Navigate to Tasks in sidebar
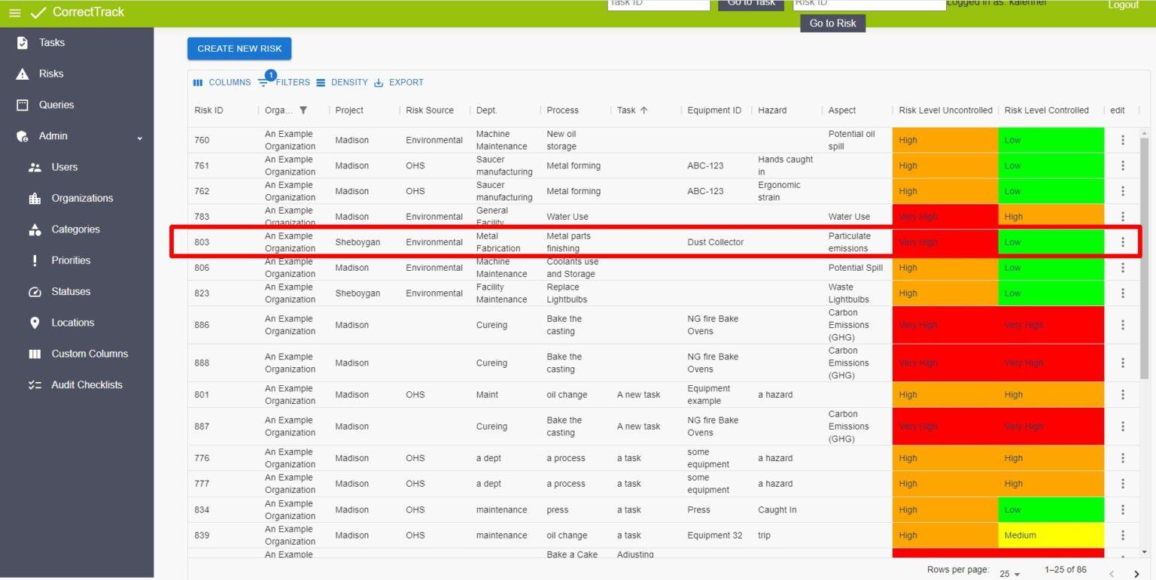This screenshot has width=1156, height=580. pyautogui.click(x=52, y=43)
